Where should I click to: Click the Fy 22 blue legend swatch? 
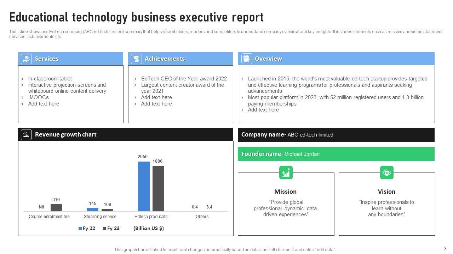[80, 229]
